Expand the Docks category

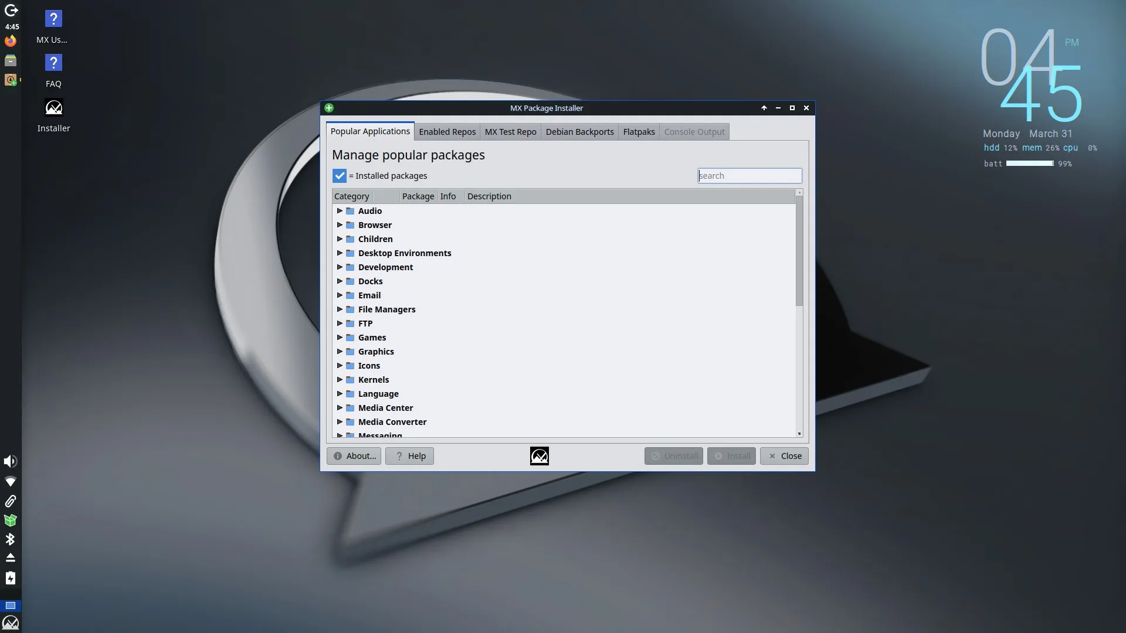[x=340, y=281]
